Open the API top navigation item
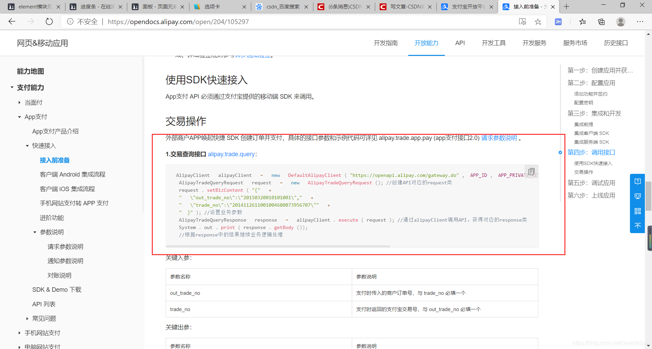This screenshot has width=652, height=349. tap(460, 43)
